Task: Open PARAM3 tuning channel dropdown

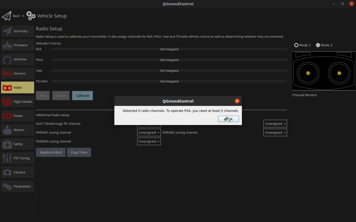Action: coord(149,141)
